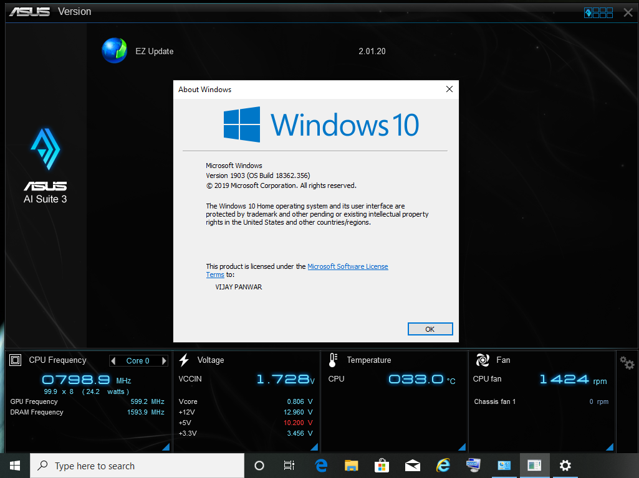Click the Temperature thermometer icon
Image resolution: width=639 pixels, height=478 pixels.
click(x=333, y=360)
